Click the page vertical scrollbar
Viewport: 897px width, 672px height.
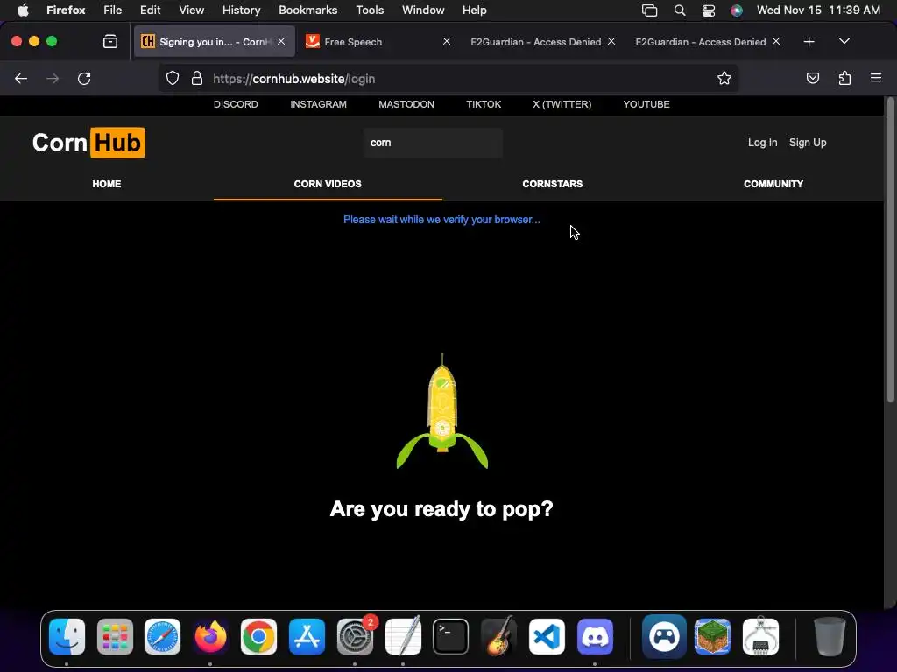click(890, 249)
